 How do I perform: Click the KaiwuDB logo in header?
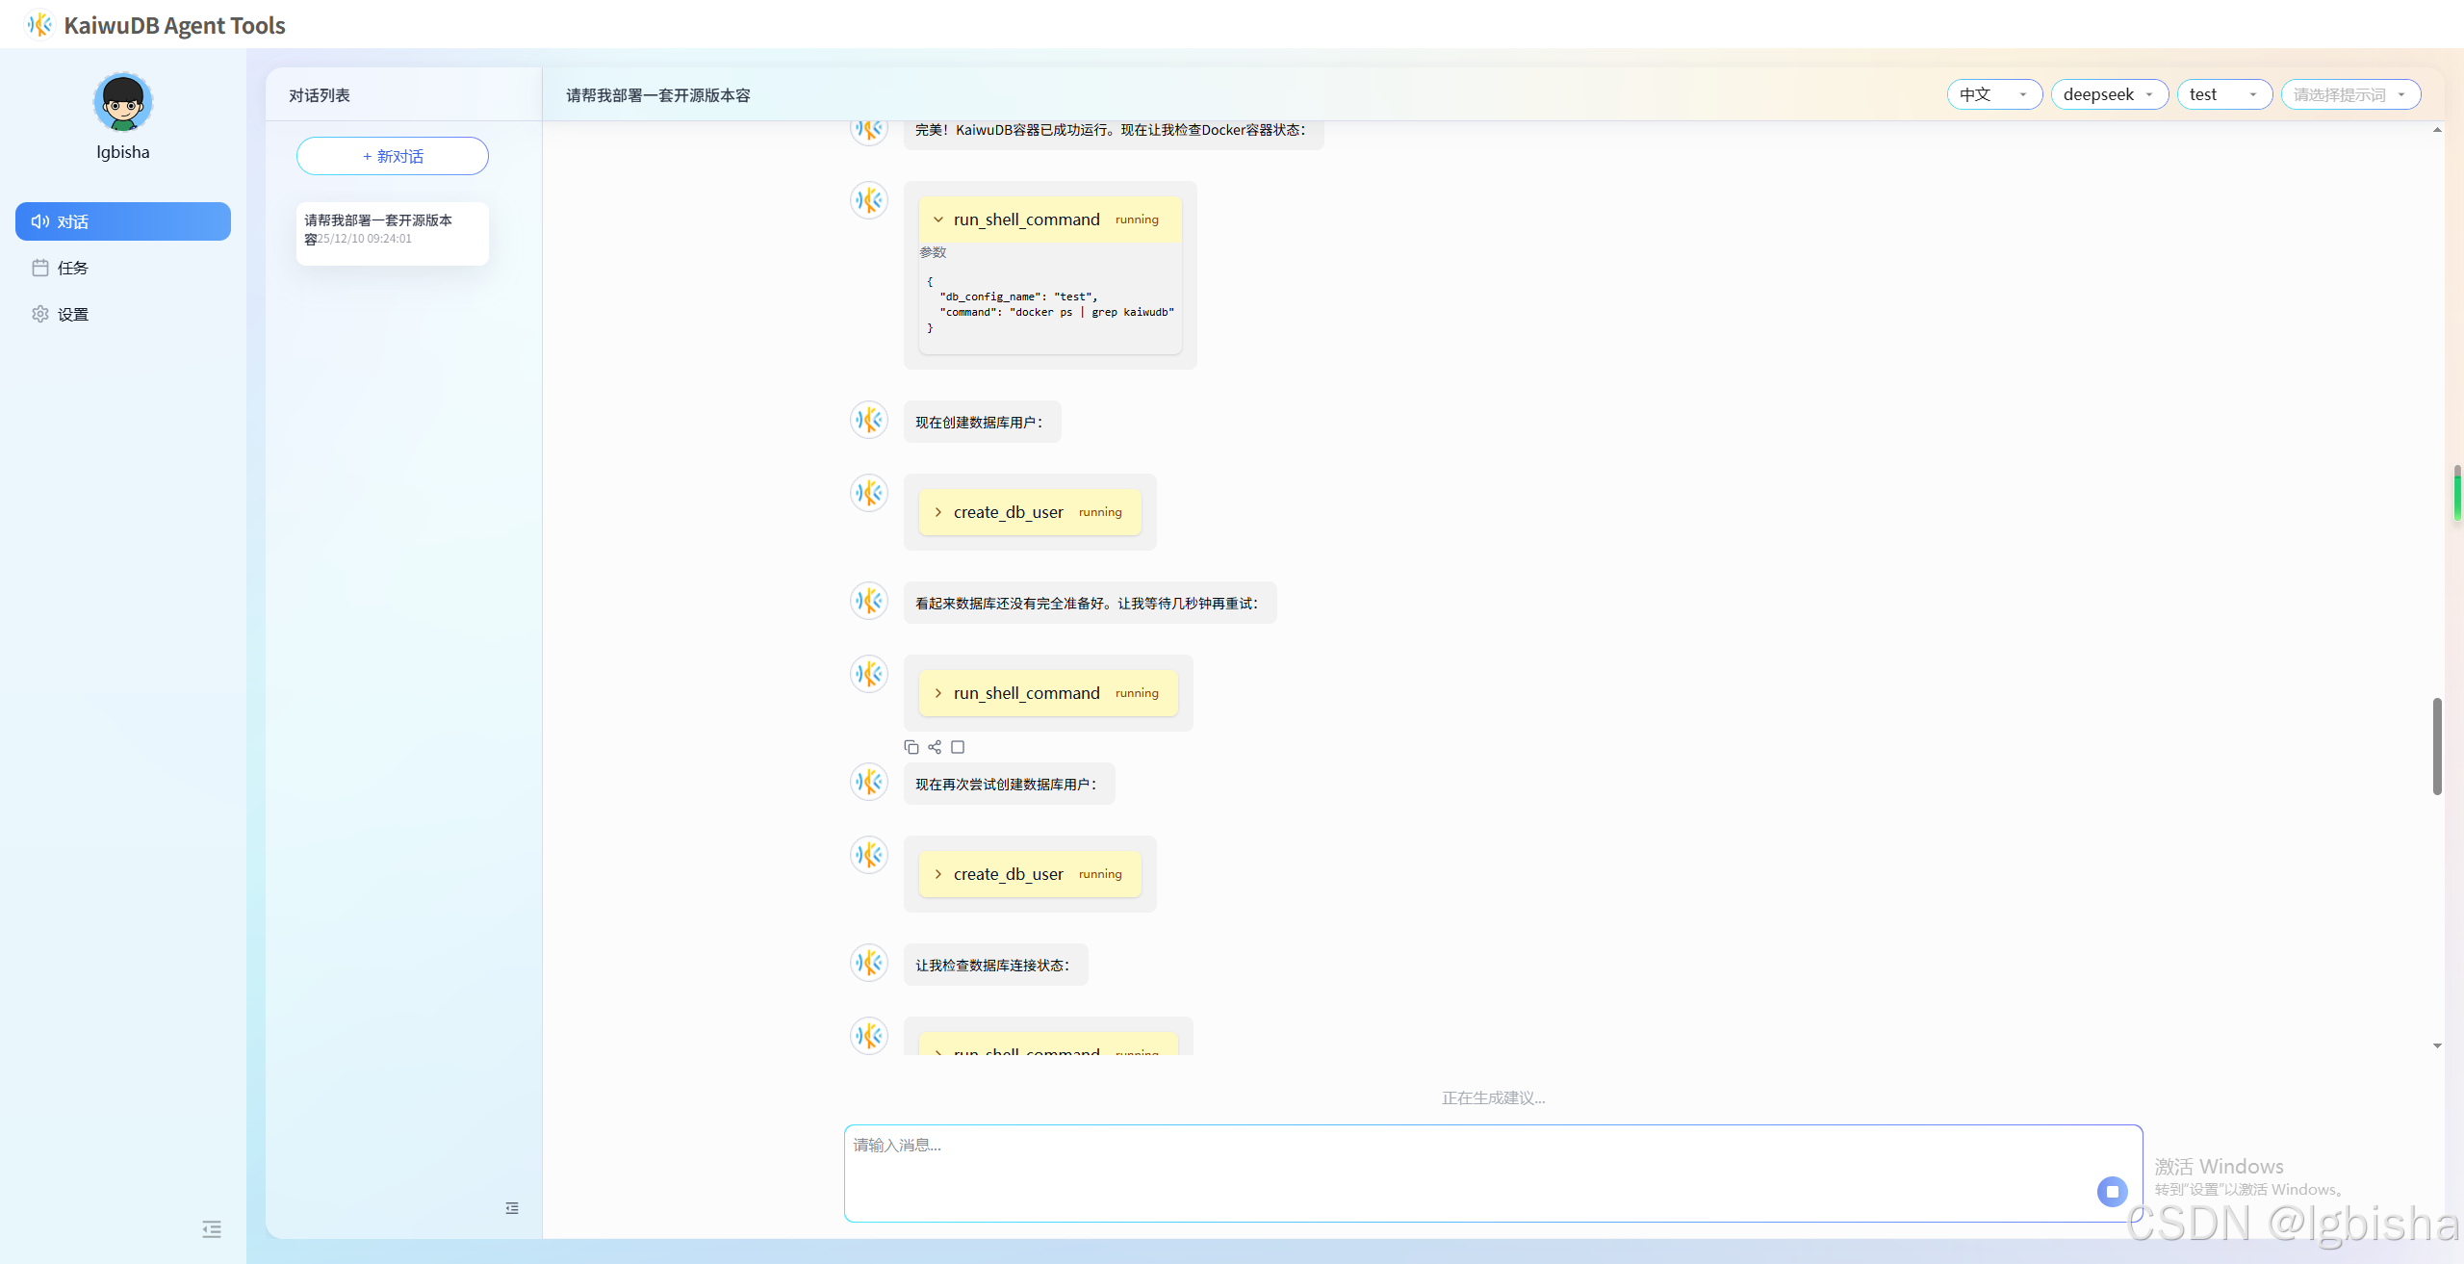38,24
